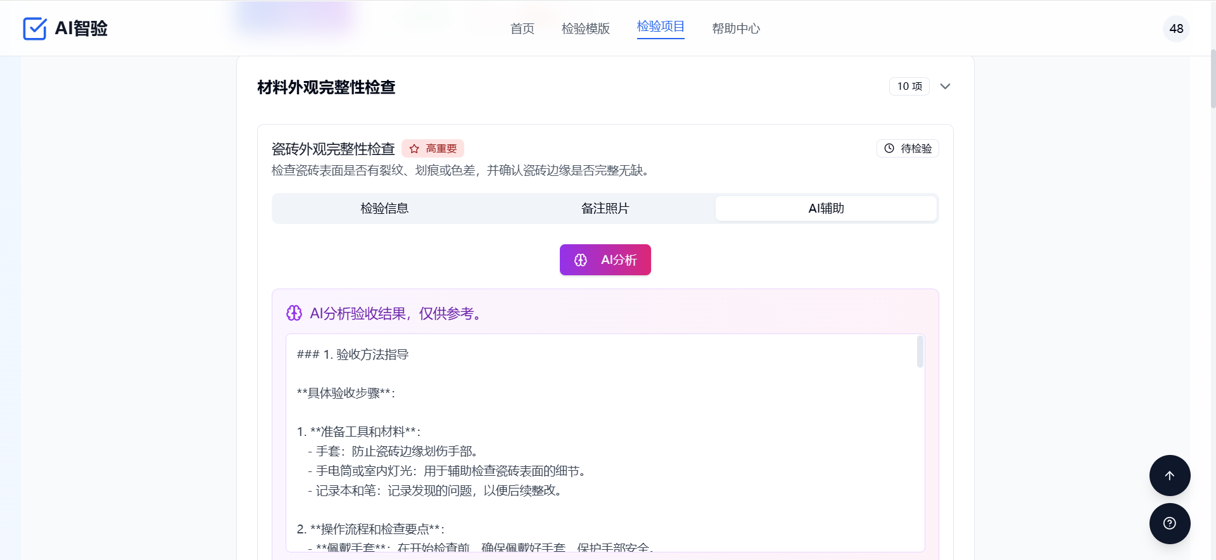Viewport: 1216px width, 560px height.
Task: Open the user avatar labeled 48
Action: click(1176, 28)
